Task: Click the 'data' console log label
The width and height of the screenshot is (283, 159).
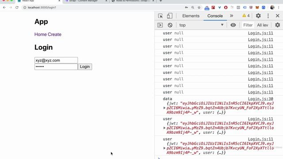Action: [x=167, y=99]
